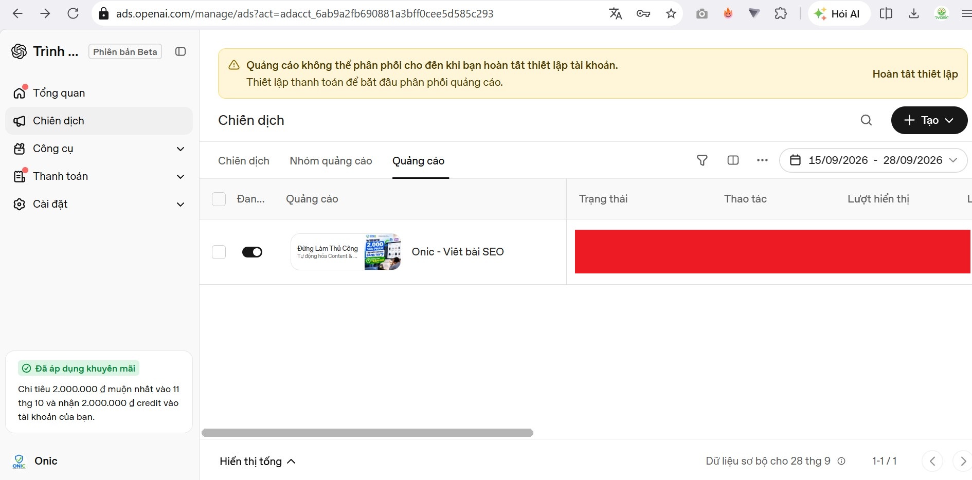Collapse the sidebar panel icon
The height and width of the screenshot is (480, 972).
(x=181, y=51)
